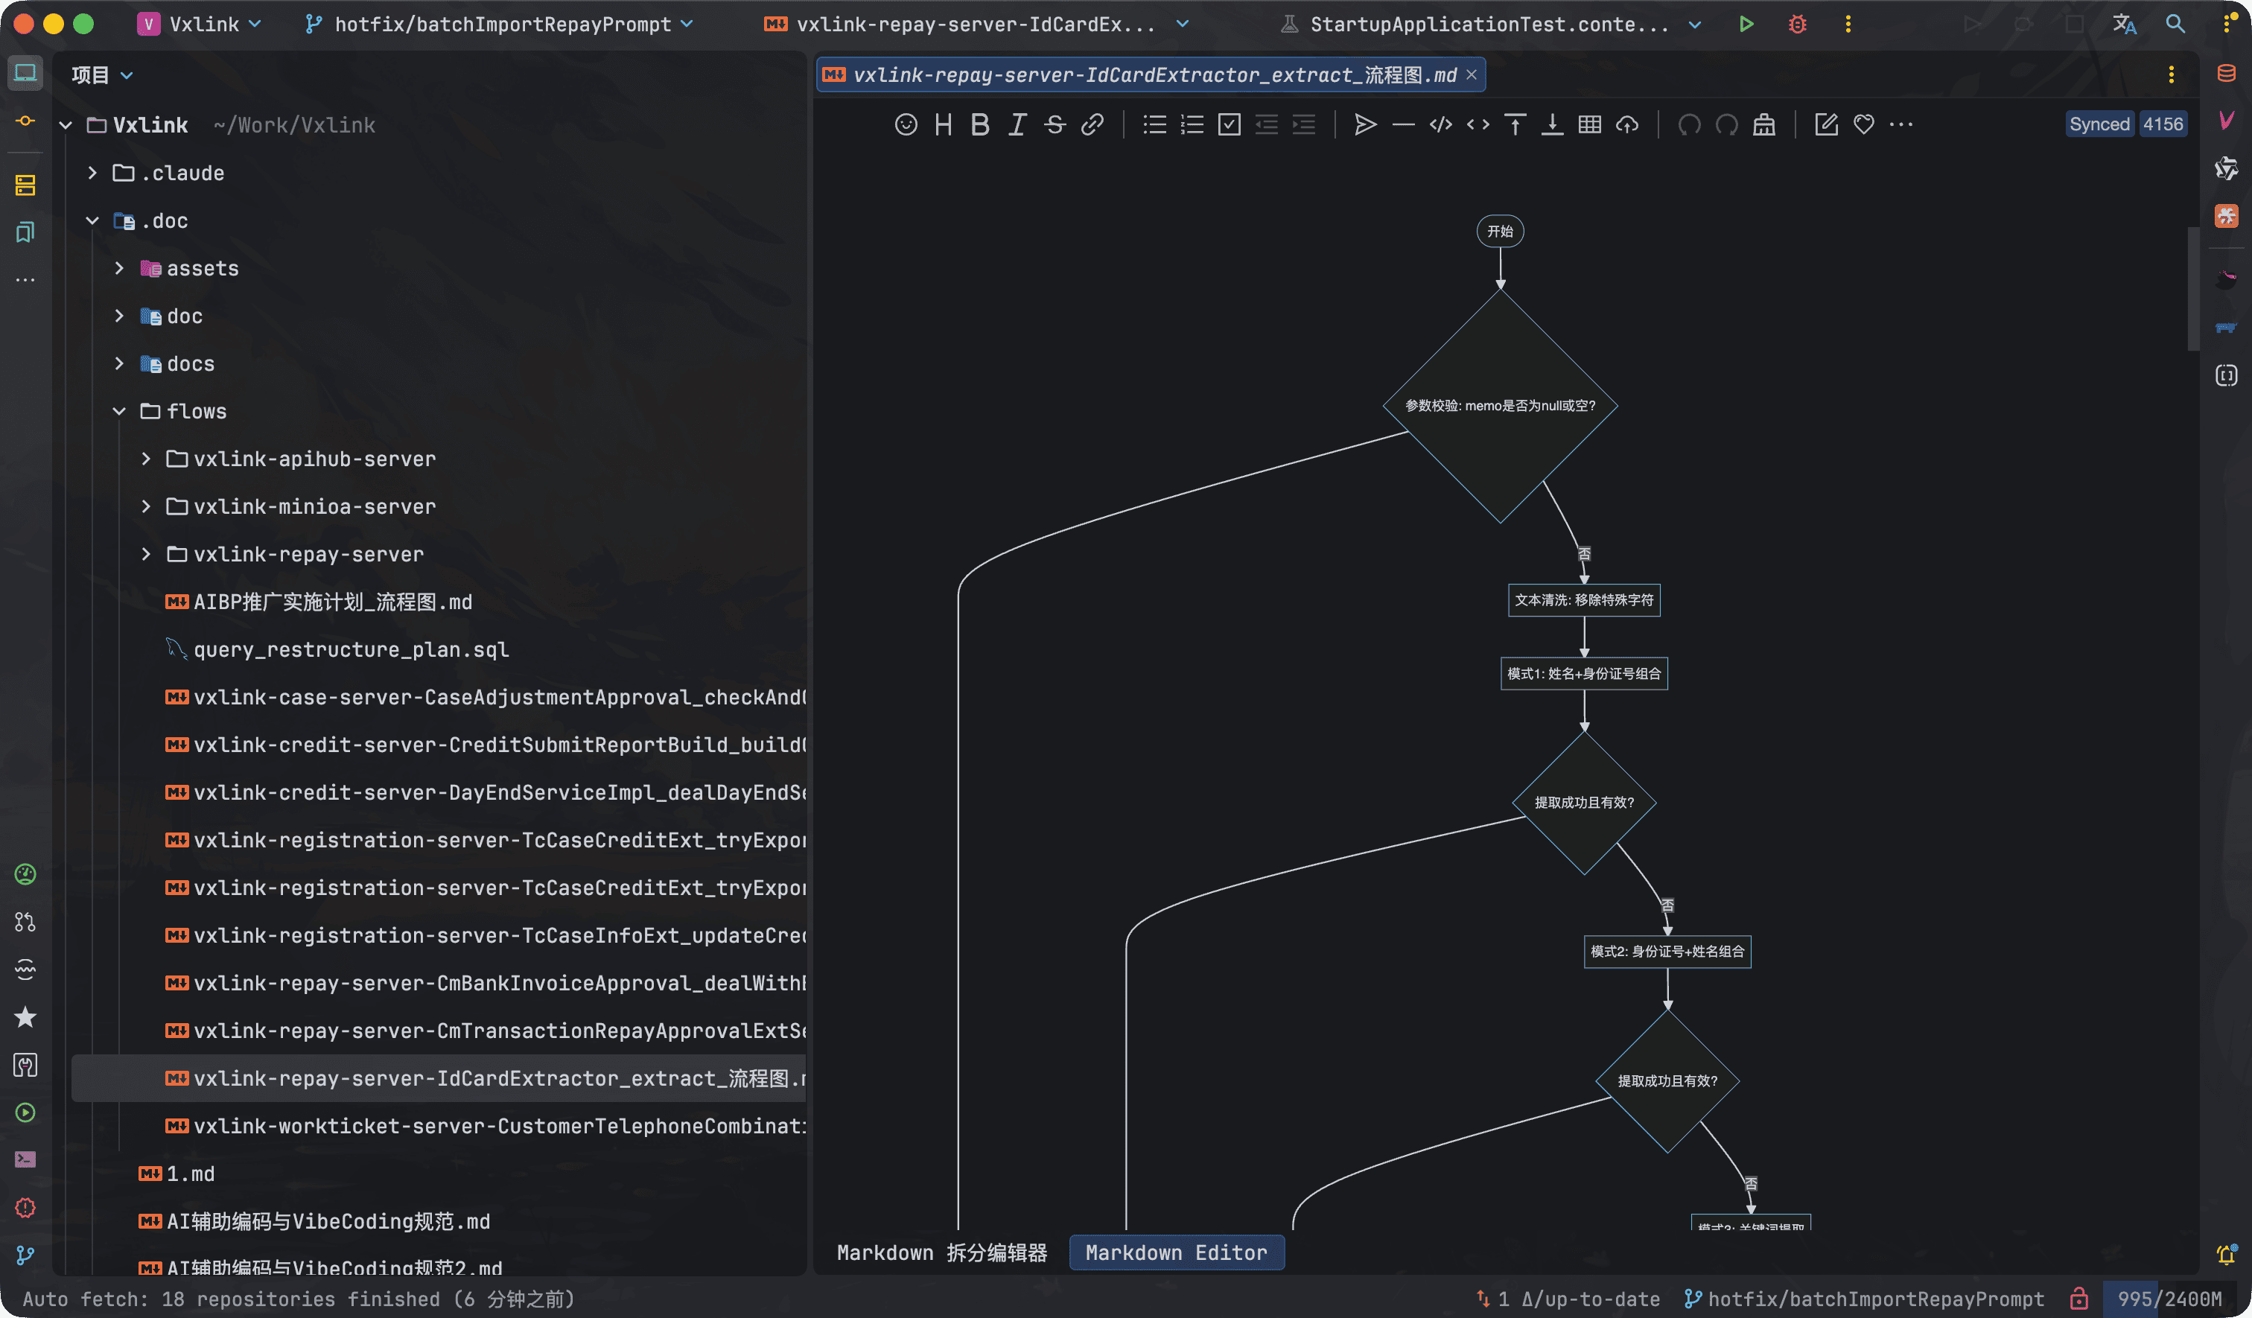Open the search magnifier icon
The height and width of the screenshot is (1318, 2252).
(x=2175, y=24)
